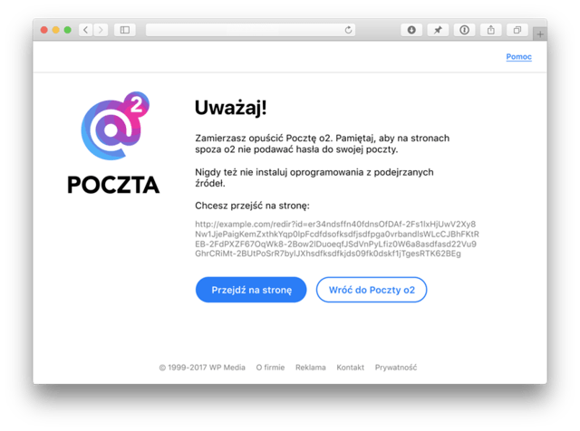
Task: Show all tabs overview icon
Action: click(517, 30)
